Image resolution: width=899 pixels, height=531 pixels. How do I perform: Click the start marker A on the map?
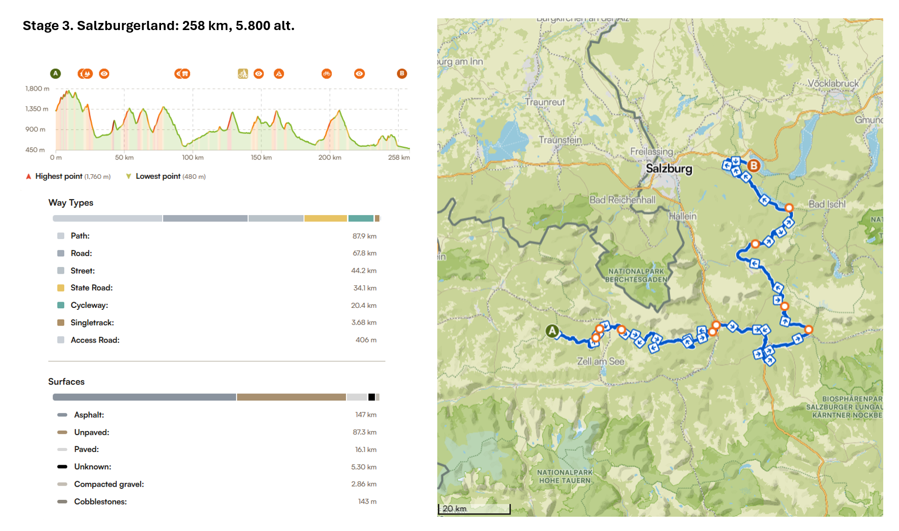pos(552,331)
